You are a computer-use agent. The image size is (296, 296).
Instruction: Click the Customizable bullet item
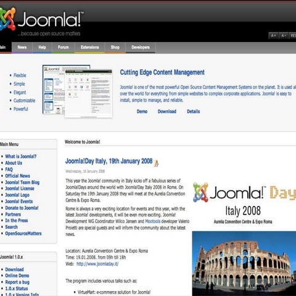(x=24, y=101)
